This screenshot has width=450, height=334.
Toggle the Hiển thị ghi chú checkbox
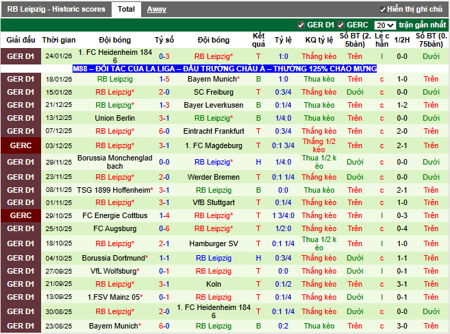383,10
